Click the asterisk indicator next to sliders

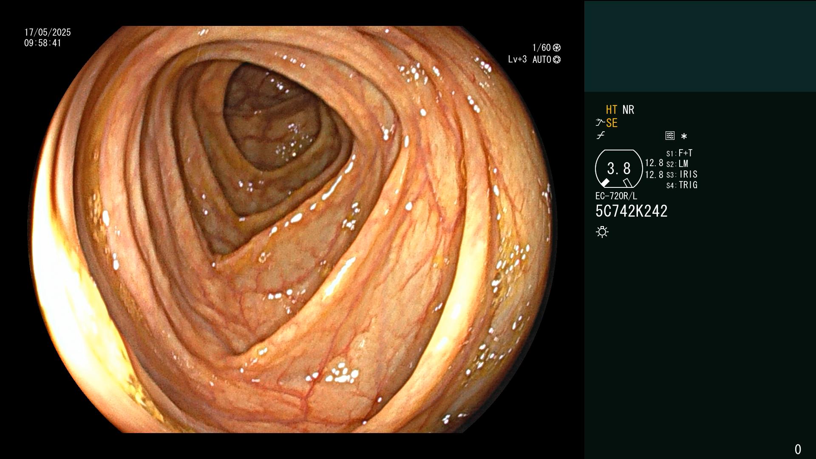pos(684,136)
